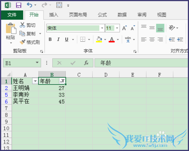Click the text orientation icon
This screenshot has height=151, width=189.
tap(172, 28)
